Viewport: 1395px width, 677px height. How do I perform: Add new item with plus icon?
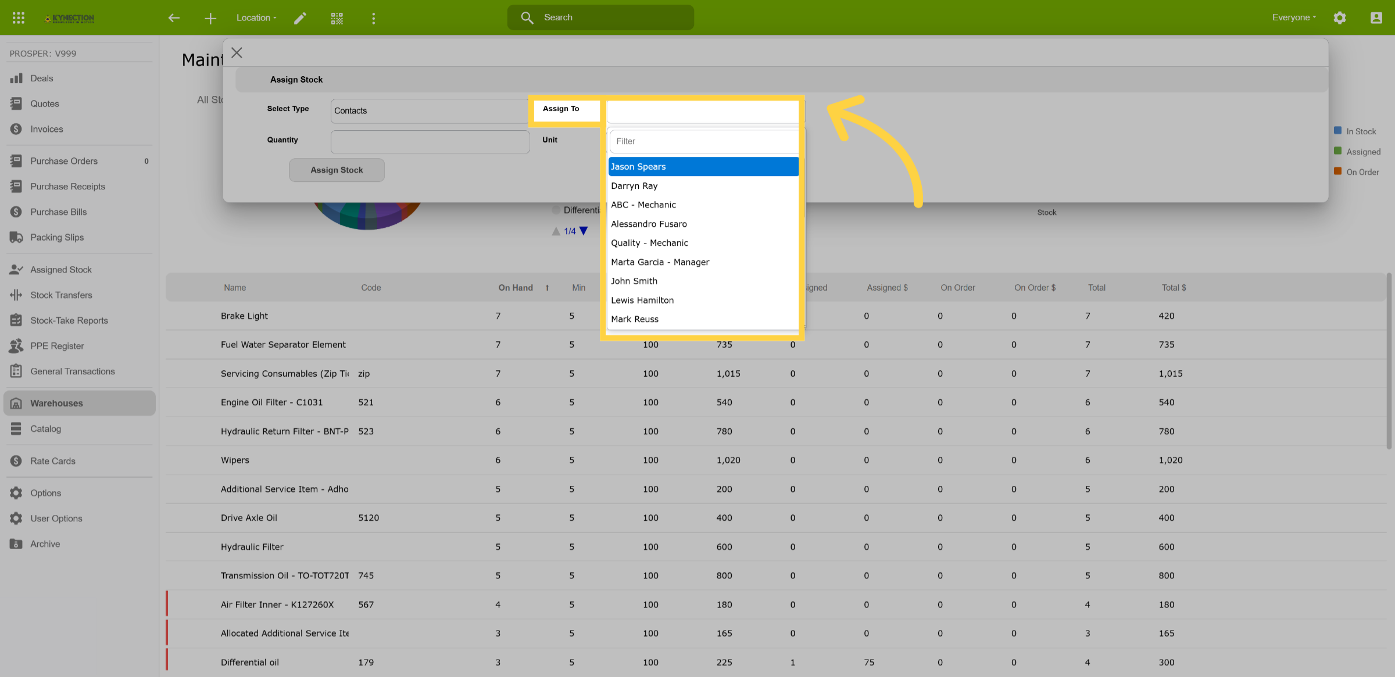pyautogui.click(x=210, y=18)
